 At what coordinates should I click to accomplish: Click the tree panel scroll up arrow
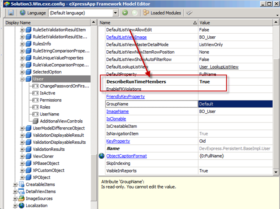(93, 23)
